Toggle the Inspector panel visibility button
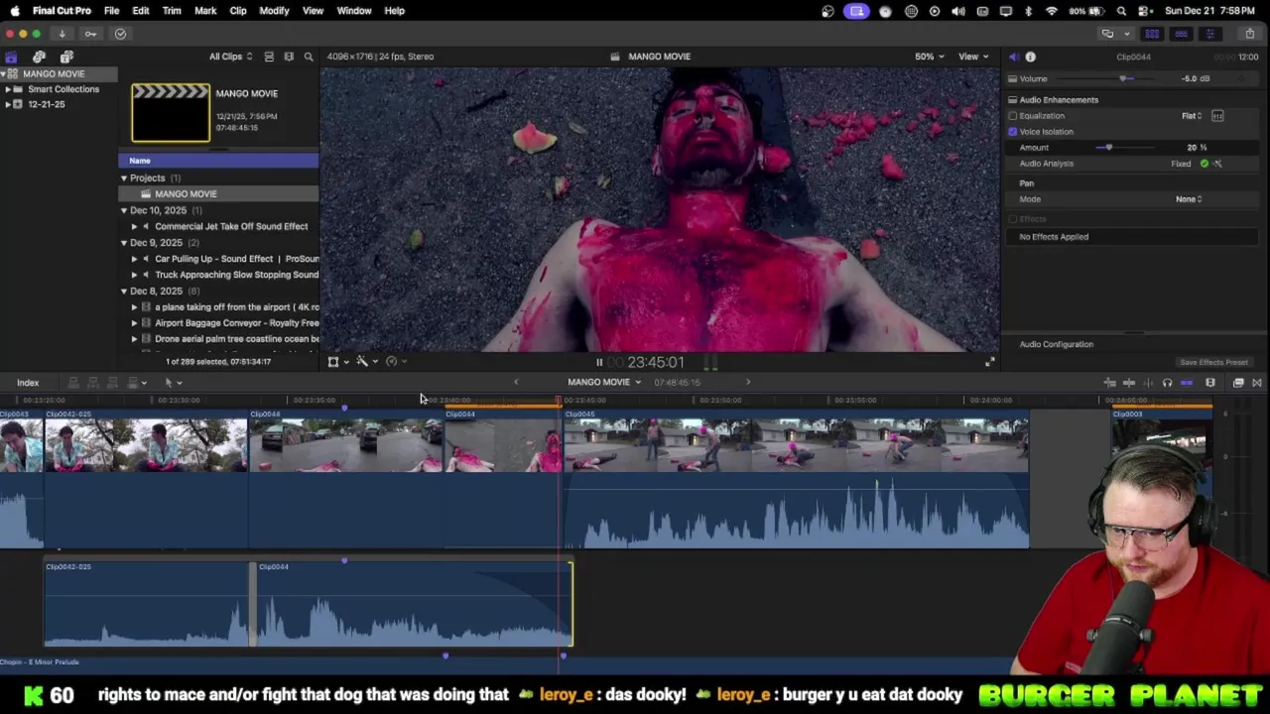Screen dimensions: 1270x714 (x=1209, y=34)
